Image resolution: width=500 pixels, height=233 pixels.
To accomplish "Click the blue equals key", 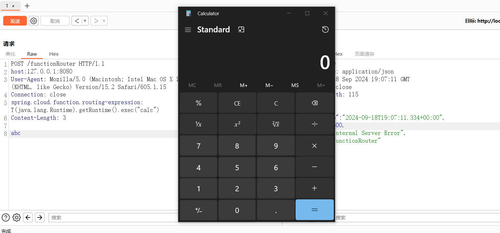I will [314, 210].
